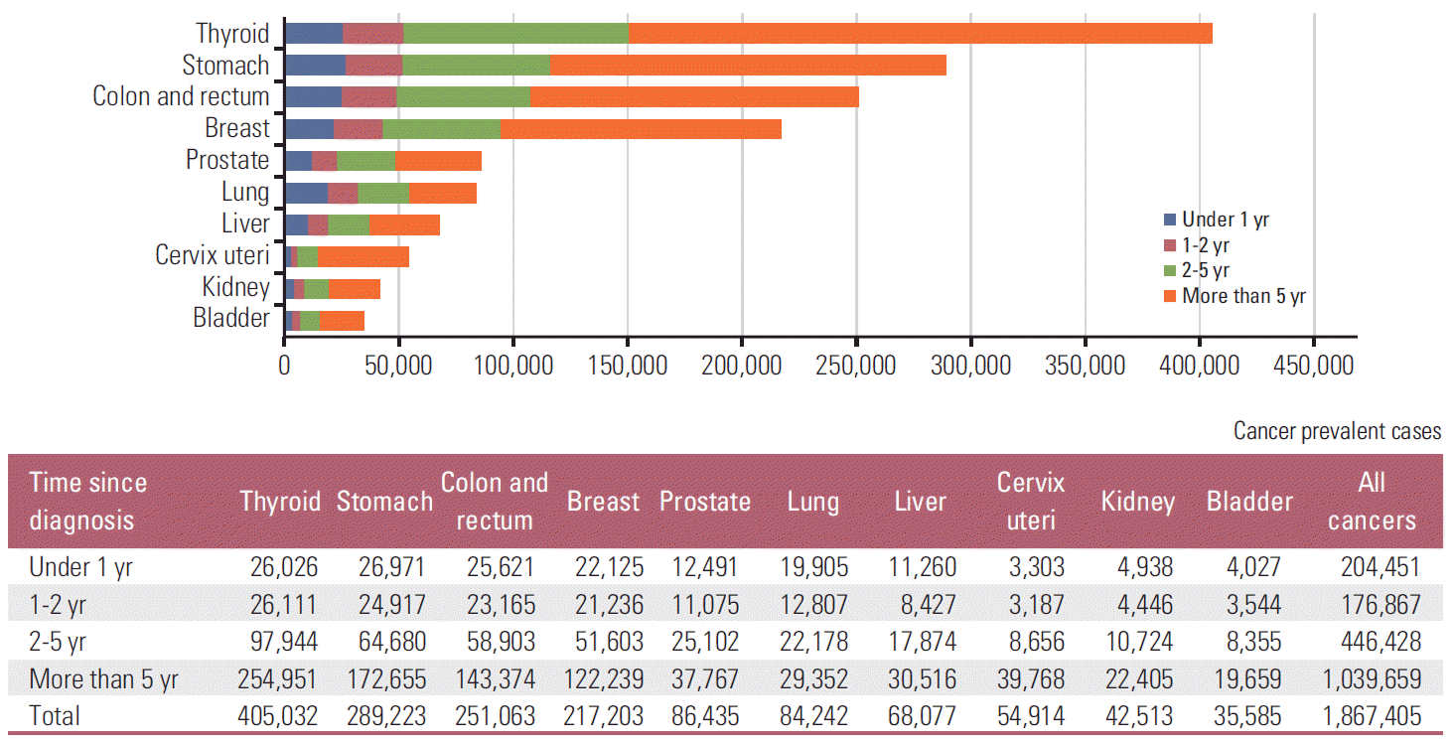Click the cell value '1,867,405'

[x=1372, y=716]
